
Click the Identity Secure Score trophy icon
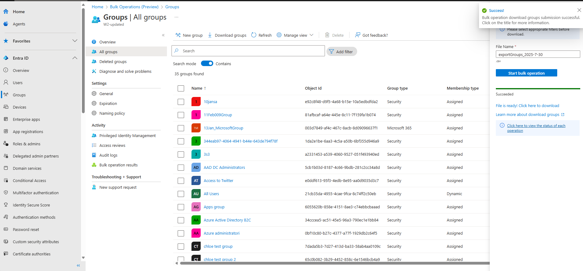[x=6, y=205]
